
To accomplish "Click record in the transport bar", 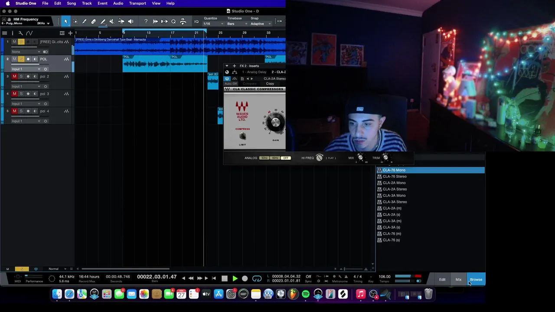I will [245, 279].
